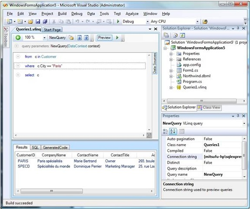Image resolution: width=251 pixels, height=210 pixels.
Task: Switch to the Start Page tab
Action: [x=52, y=30]
